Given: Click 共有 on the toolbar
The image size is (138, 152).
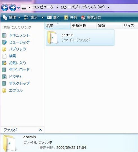Looking at the screenshot, I should tap(71, 18).
